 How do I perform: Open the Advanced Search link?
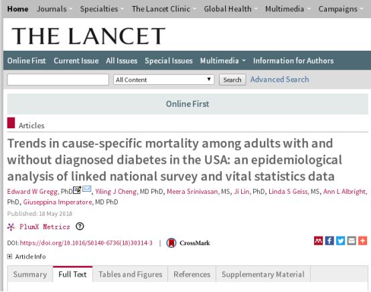click(280, 80)
